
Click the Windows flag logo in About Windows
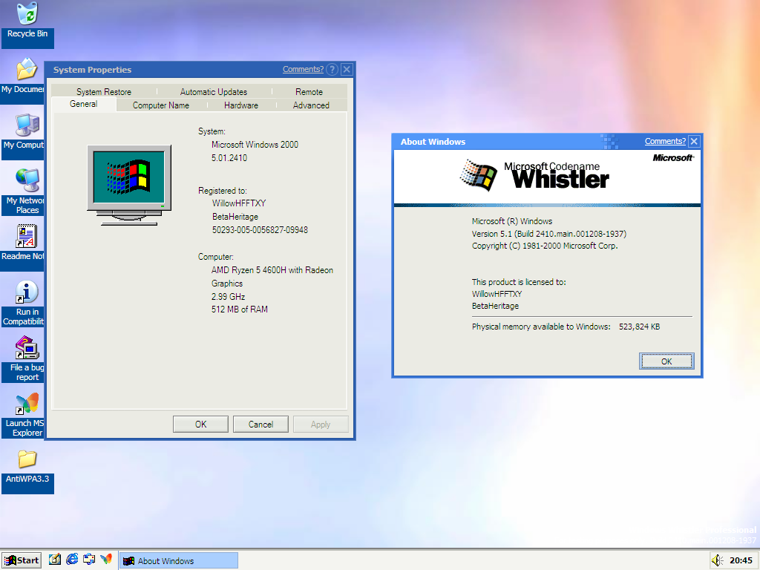pyautogui.click(x=479, y=175)
